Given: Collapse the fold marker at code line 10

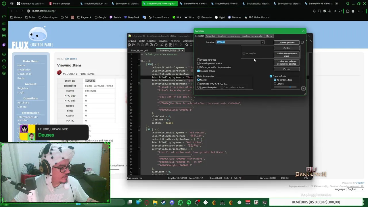Looking at the screenshot, I should coord(139,84).
